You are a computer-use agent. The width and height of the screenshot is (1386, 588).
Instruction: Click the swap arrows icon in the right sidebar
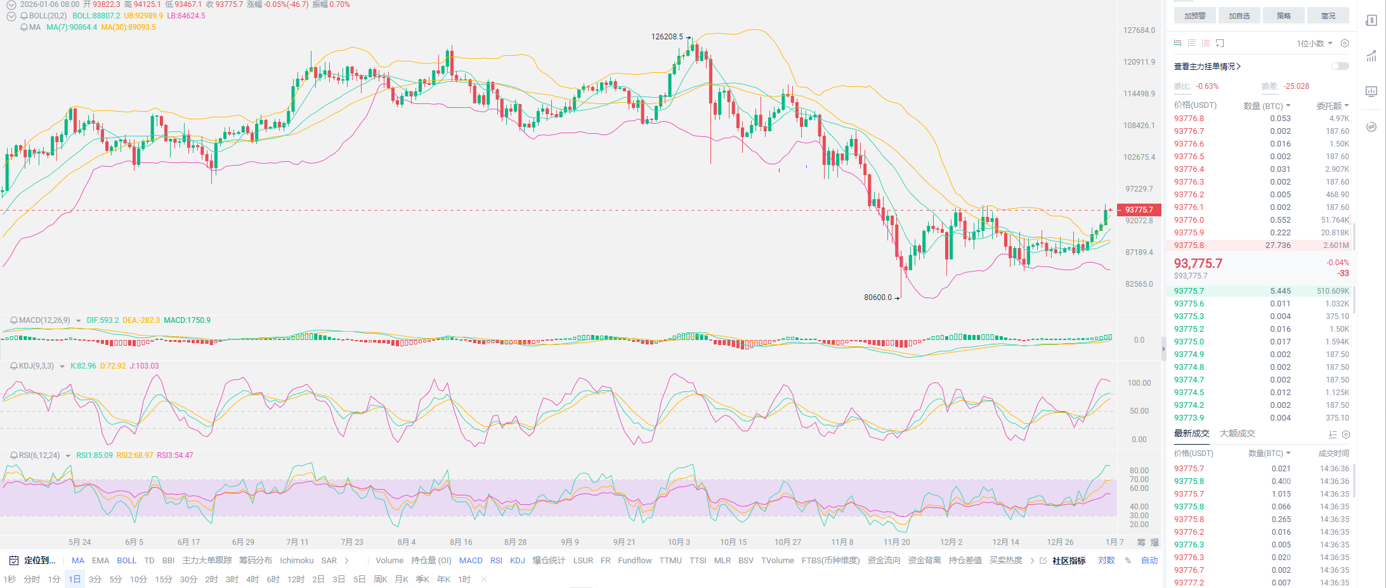tap(1371, 127)
